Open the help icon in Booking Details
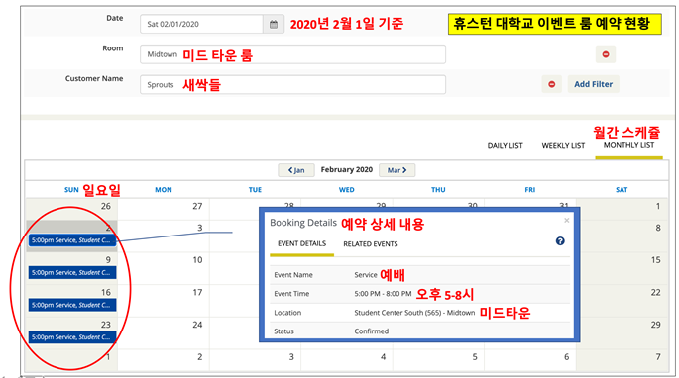The image size is (679, 378). coord(560,241)
